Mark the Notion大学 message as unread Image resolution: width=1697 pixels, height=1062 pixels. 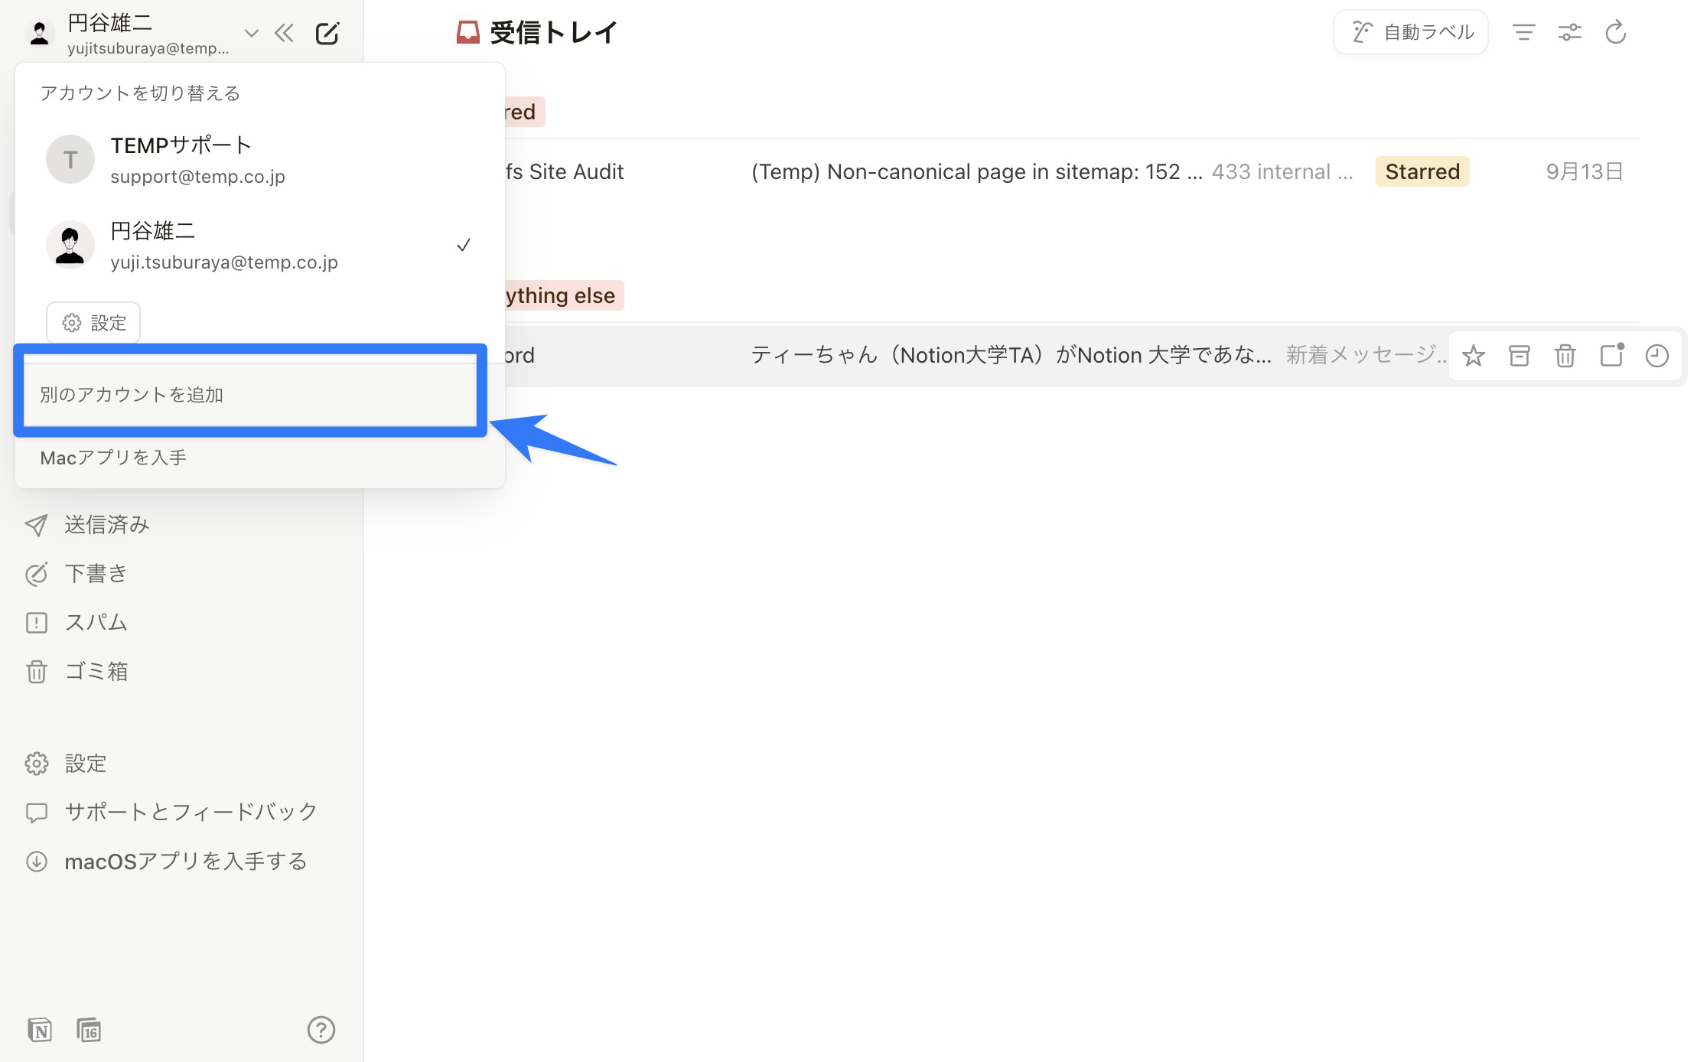[1611, 356]
